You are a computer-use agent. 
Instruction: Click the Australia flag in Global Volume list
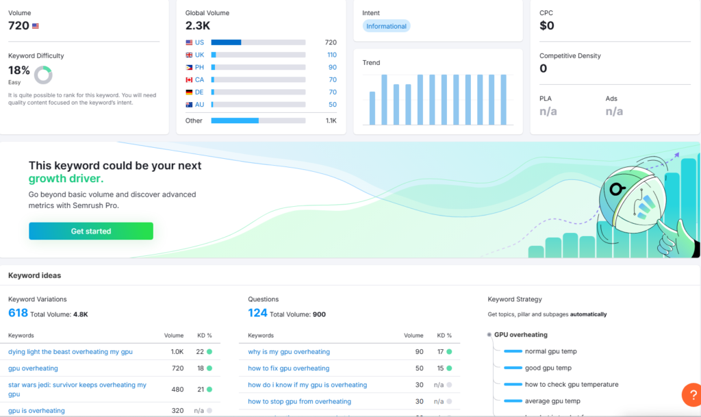point(189,104)
